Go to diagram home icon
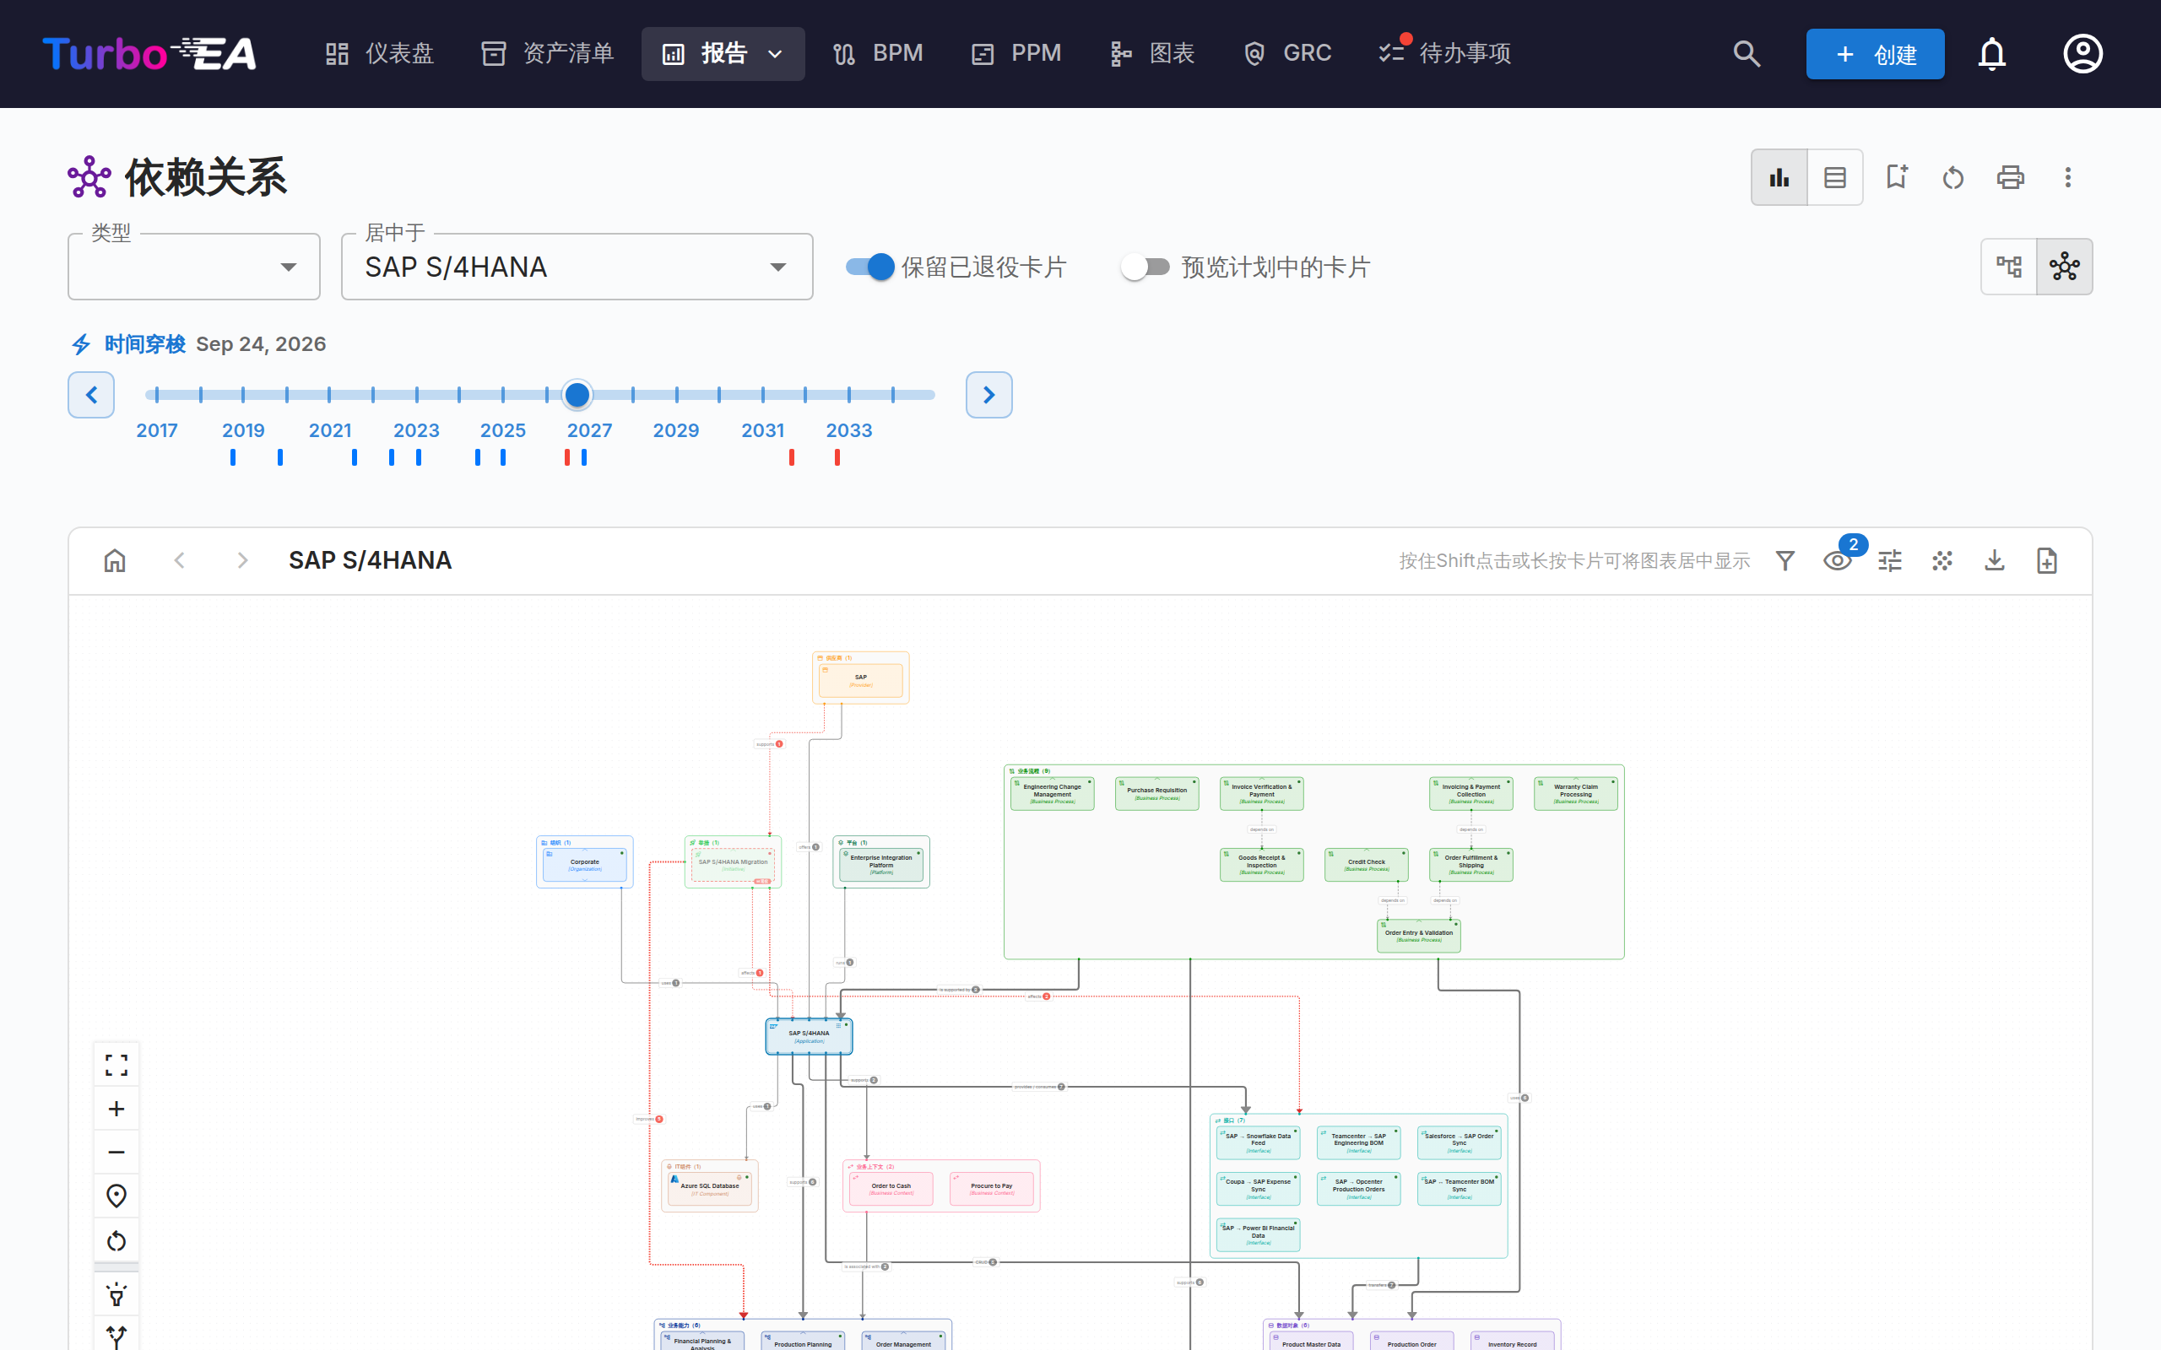The width and height of the screenshot is (2161, 1350). pos(114,559)
